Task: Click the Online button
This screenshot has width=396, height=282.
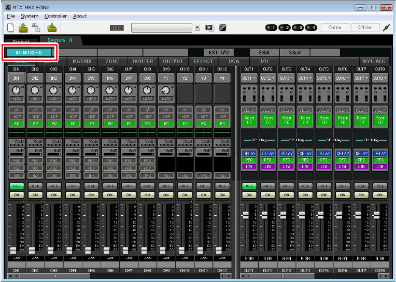Action: (x=335, y=27)
